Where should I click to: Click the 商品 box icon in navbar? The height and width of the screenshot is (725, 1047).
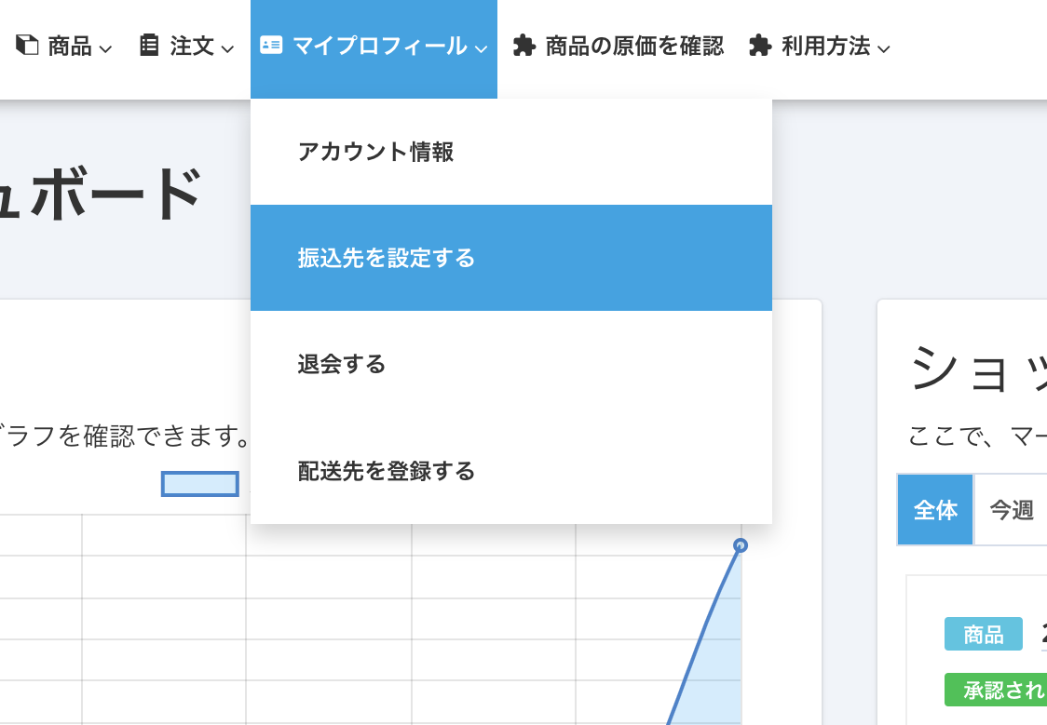click(x=28, y=46)
